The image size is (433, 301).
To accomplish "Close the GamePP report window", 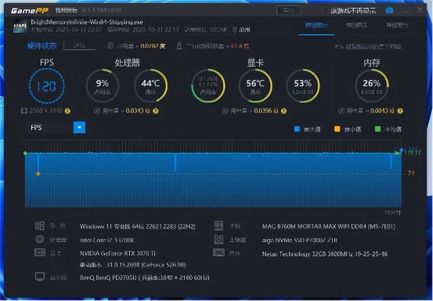I will (x=420, y=10).
